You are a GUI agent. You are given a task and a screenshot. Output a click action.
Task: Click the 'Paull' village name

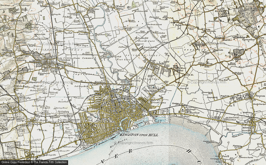click(226, 156)
